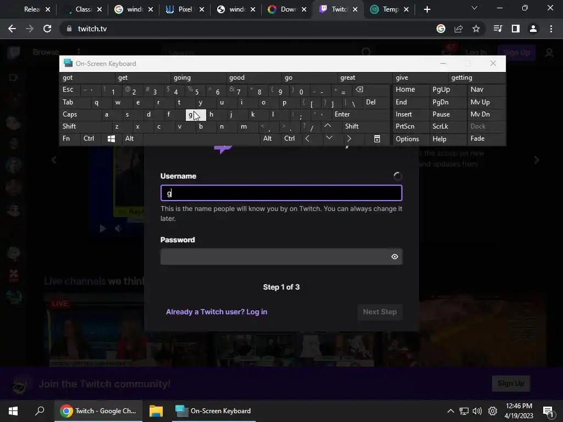Click the up arrow key on On-Screen Keyboard
The height and width of the screenshot is (422, 563).
328,126
